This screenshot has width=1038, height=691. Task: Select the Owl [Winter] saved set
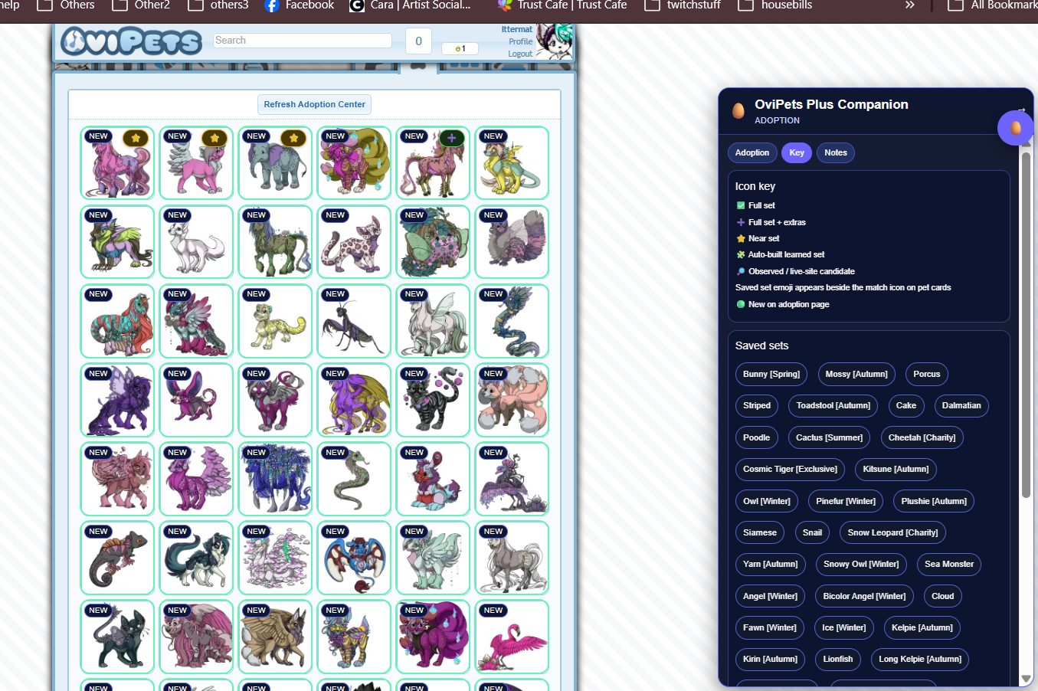pyautogui.click(x=767, y=501)
